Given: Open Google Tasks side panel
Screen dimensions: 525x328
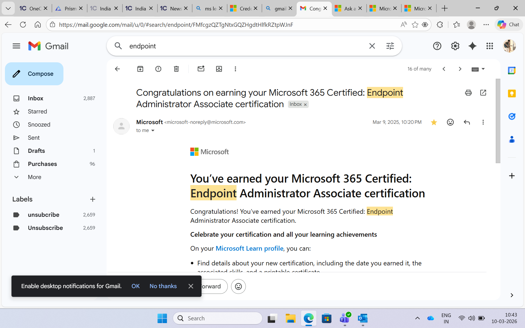Looking at the screenshot, I should click(x=512, y=116).
